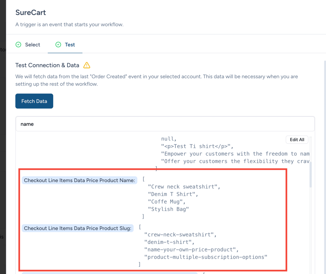Click the "product-multiple-subscription-options" slug value
Viewport: 326px width, 274px height.
point(205,257)
